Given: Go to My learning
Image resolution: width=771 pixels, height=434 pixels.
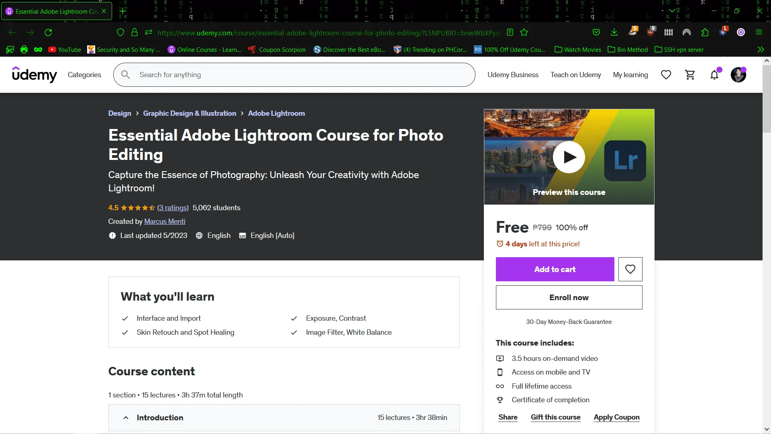Looking at the screenshot, I should click(x=630, y=75).
